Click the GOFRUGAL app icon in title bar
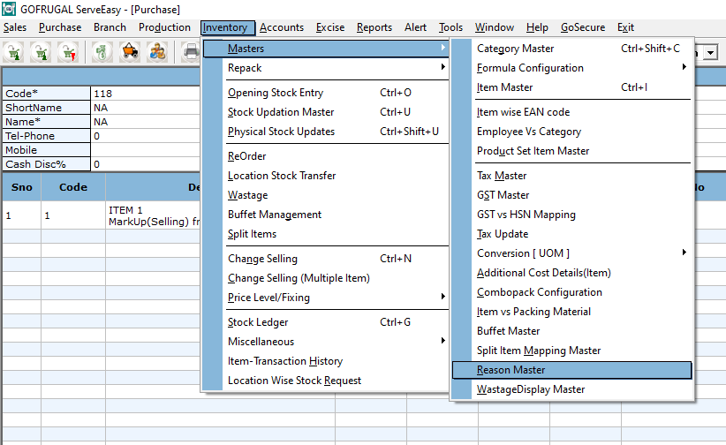 tap(9, 9)
